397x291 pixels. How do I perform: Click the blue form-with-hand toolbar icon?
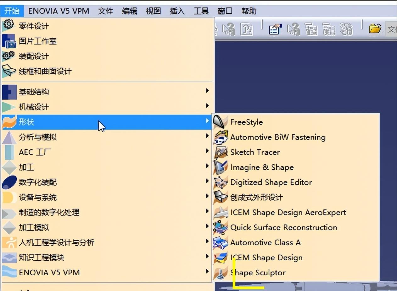[275, 29]
